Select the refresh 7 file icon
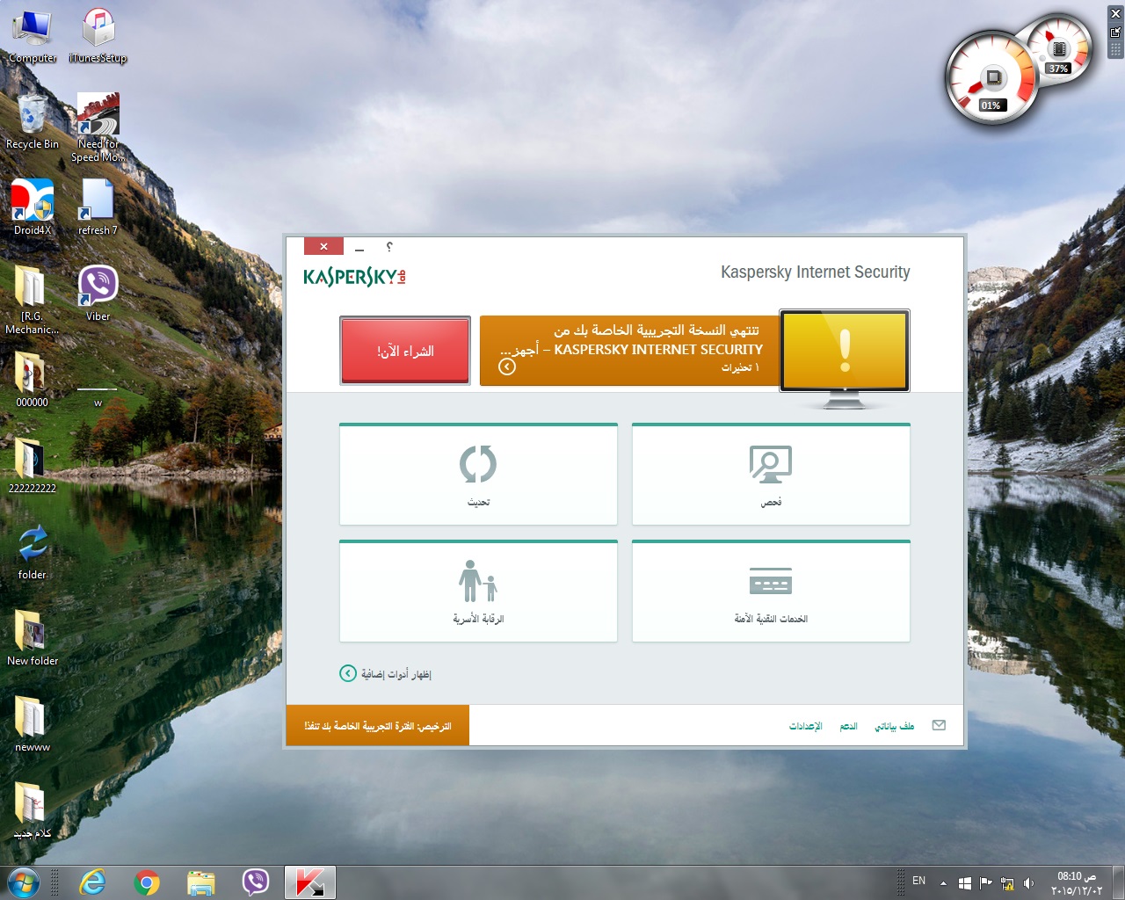Image resolution: width=1125 pixels, height=900 pixels. [x=98, y=207]
